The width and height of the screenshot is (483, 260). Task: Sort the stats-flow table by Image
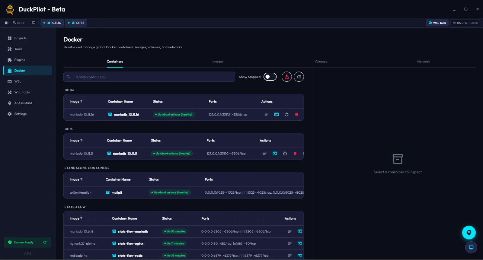tap(76, 219)
